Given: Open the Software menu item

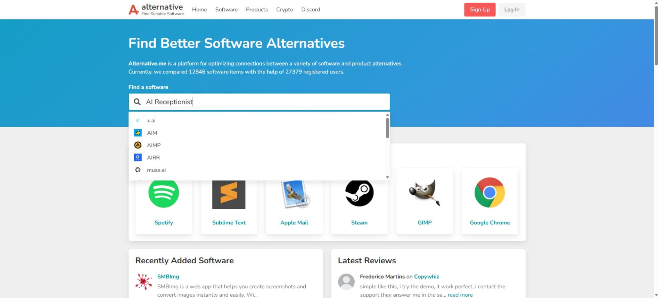Looking at the screenshot, I should click(226, 10).
